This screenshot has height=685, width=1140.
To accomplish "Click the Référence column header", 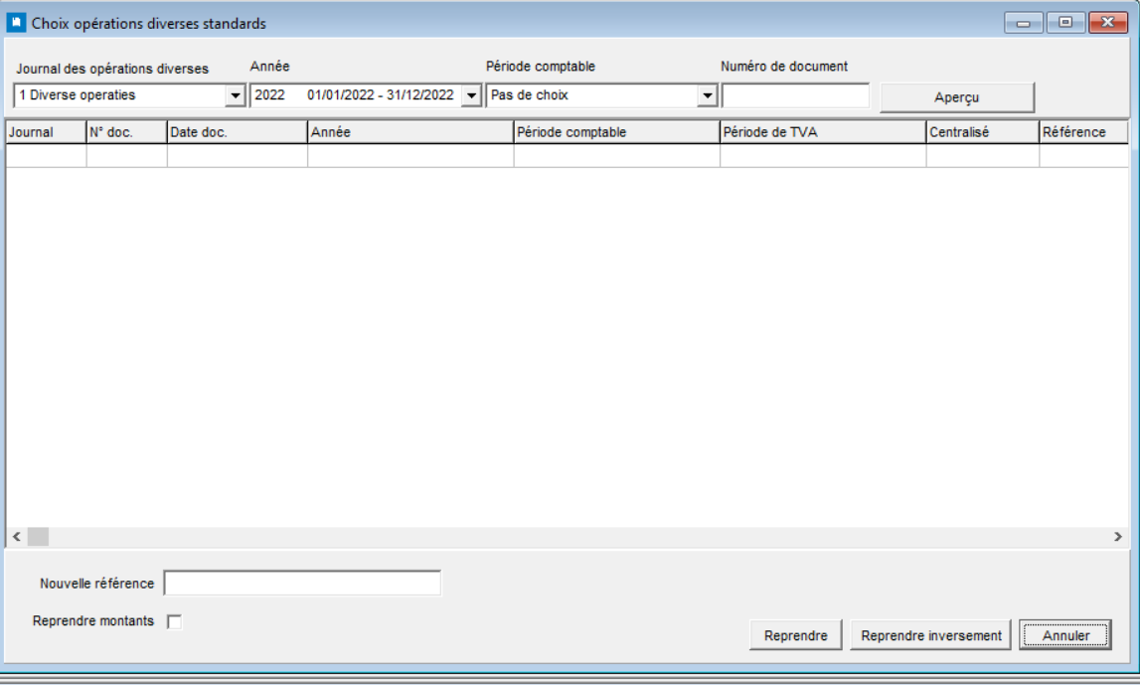I will point(1084,132).
